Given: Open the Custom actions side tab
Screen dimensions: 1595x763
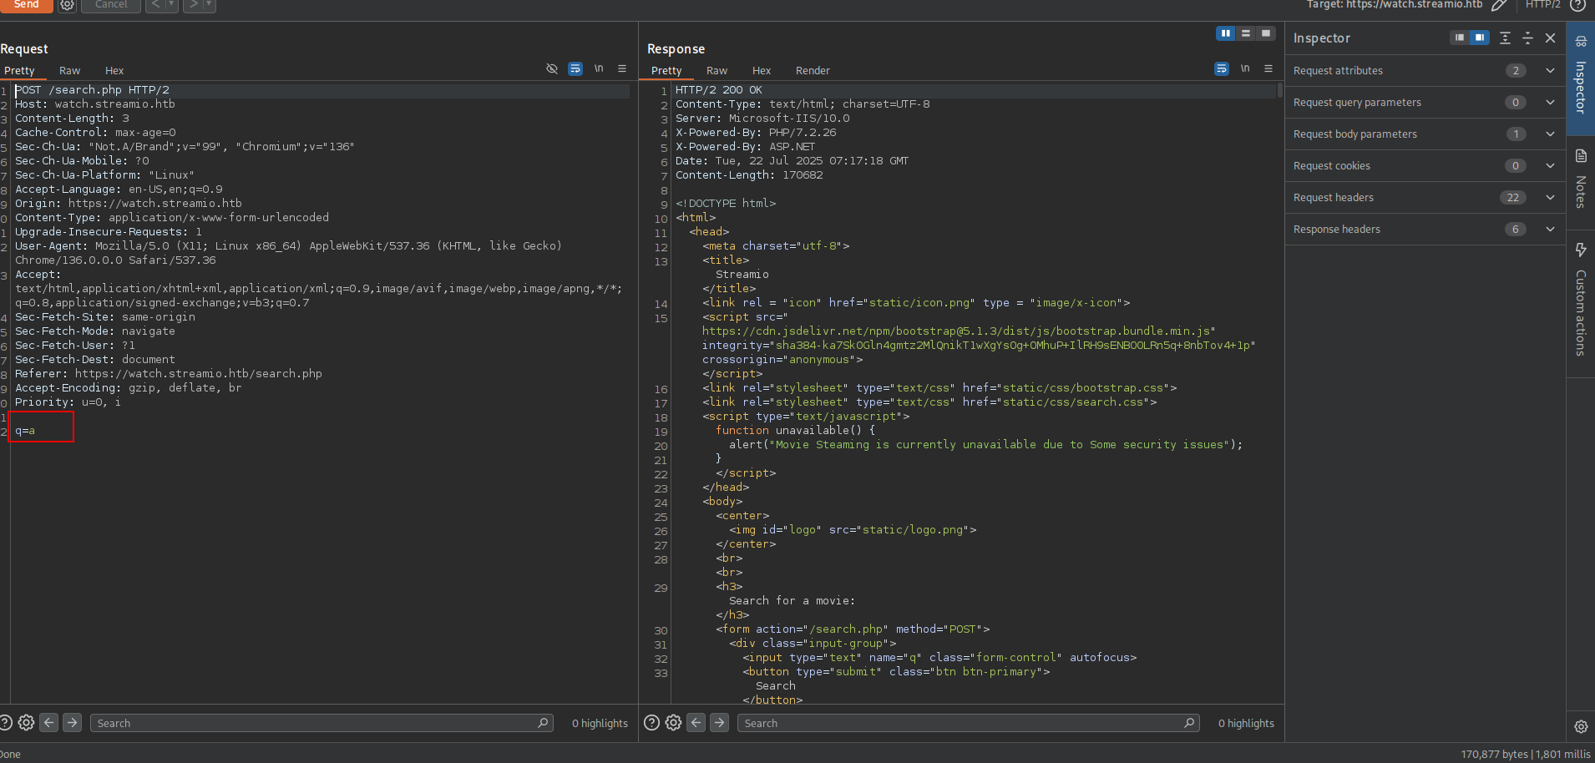Looking at the screenshot, I should [x=1581, y=304].
